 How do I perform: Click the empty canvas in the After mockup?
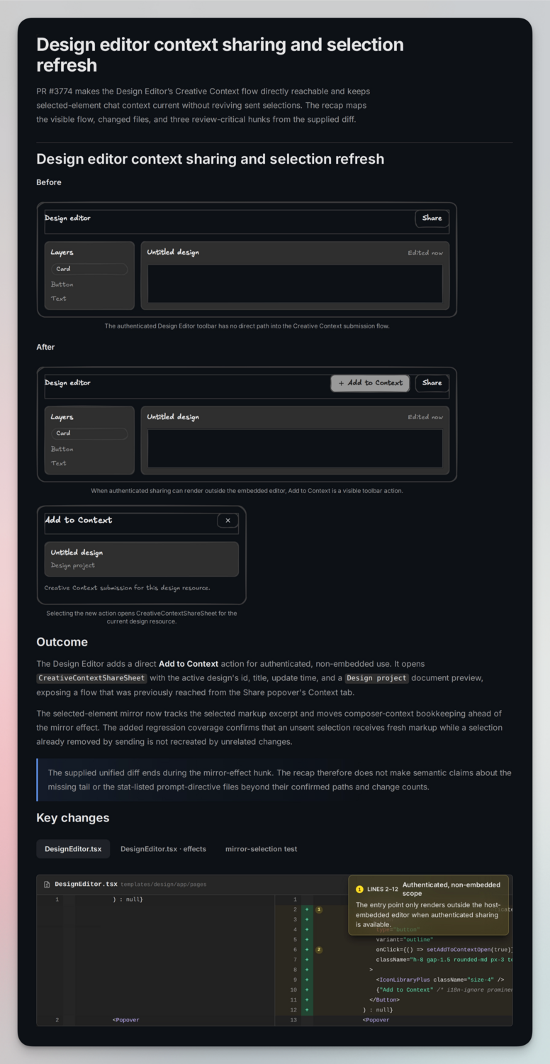[x=295, y=448]
